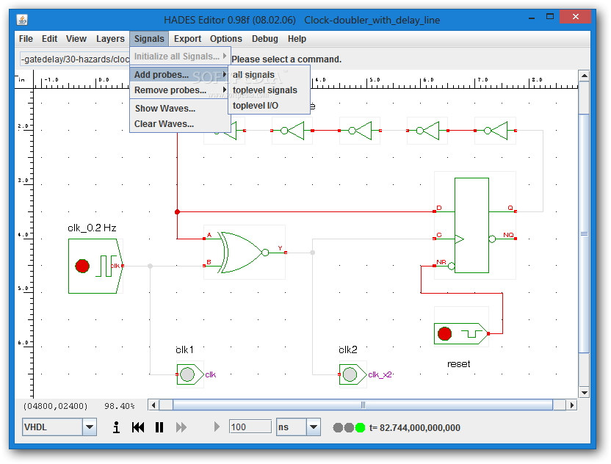The height and width of the screenshot is (464, 611).
Task: Click the reset label text
Action: click(x=459, y=364)
